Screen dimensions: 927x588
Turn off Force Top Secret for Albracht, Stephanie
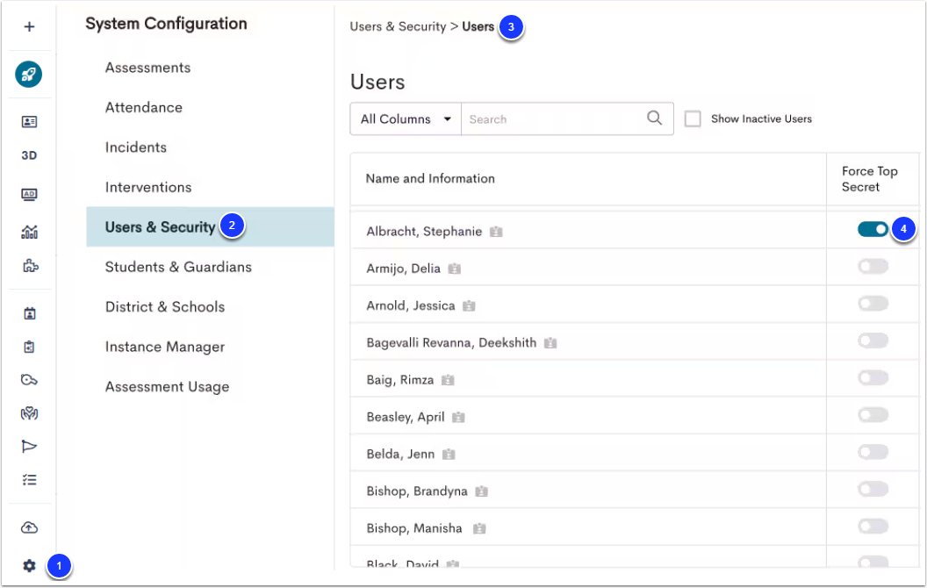coord(873,229)
